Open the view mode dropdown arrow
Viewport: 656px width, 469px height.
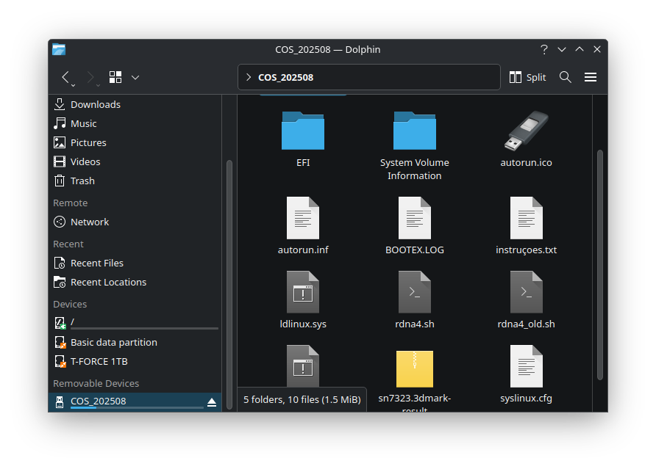click(x=135, y=77)
